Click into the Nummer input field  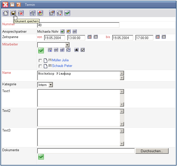(x=78, y=25)
